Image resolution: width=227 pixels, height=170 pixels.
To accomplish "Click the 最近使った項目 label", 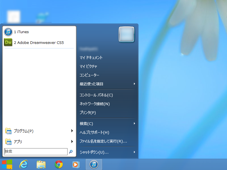I will 91,84.
